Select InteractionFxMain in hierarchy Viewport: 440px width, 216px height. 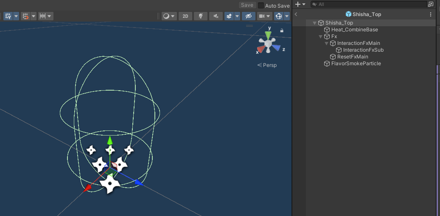coord(359,43)
